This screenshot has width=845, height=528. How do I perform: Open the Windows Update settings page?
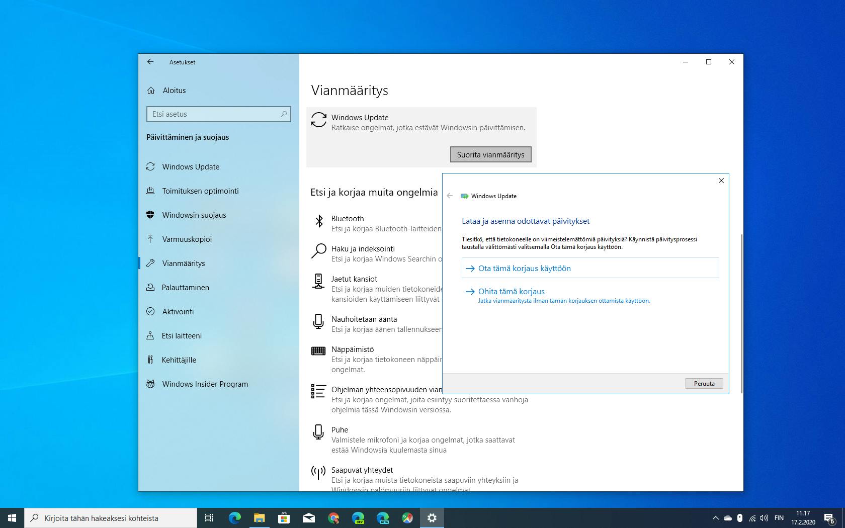190,167
